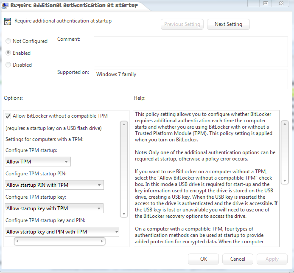The height and width of the screenshot is (273, 294).
Task: Click the title bar window icon
Action: (5, 5)
